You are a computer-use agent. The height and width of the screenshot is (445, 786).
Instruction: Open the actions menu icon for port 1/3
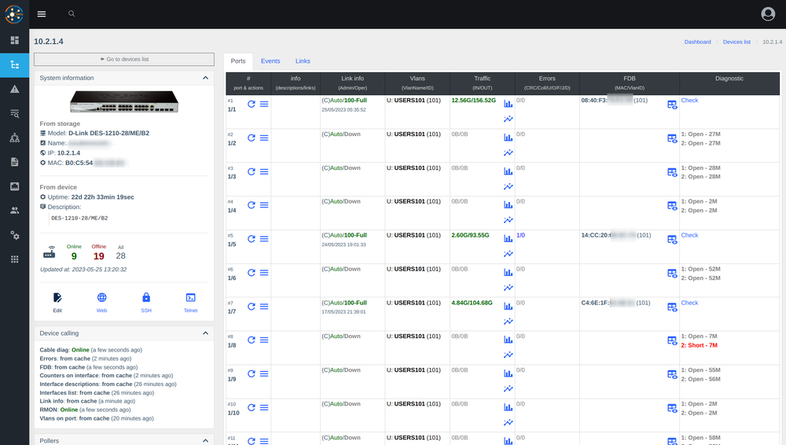pos(265,171)
